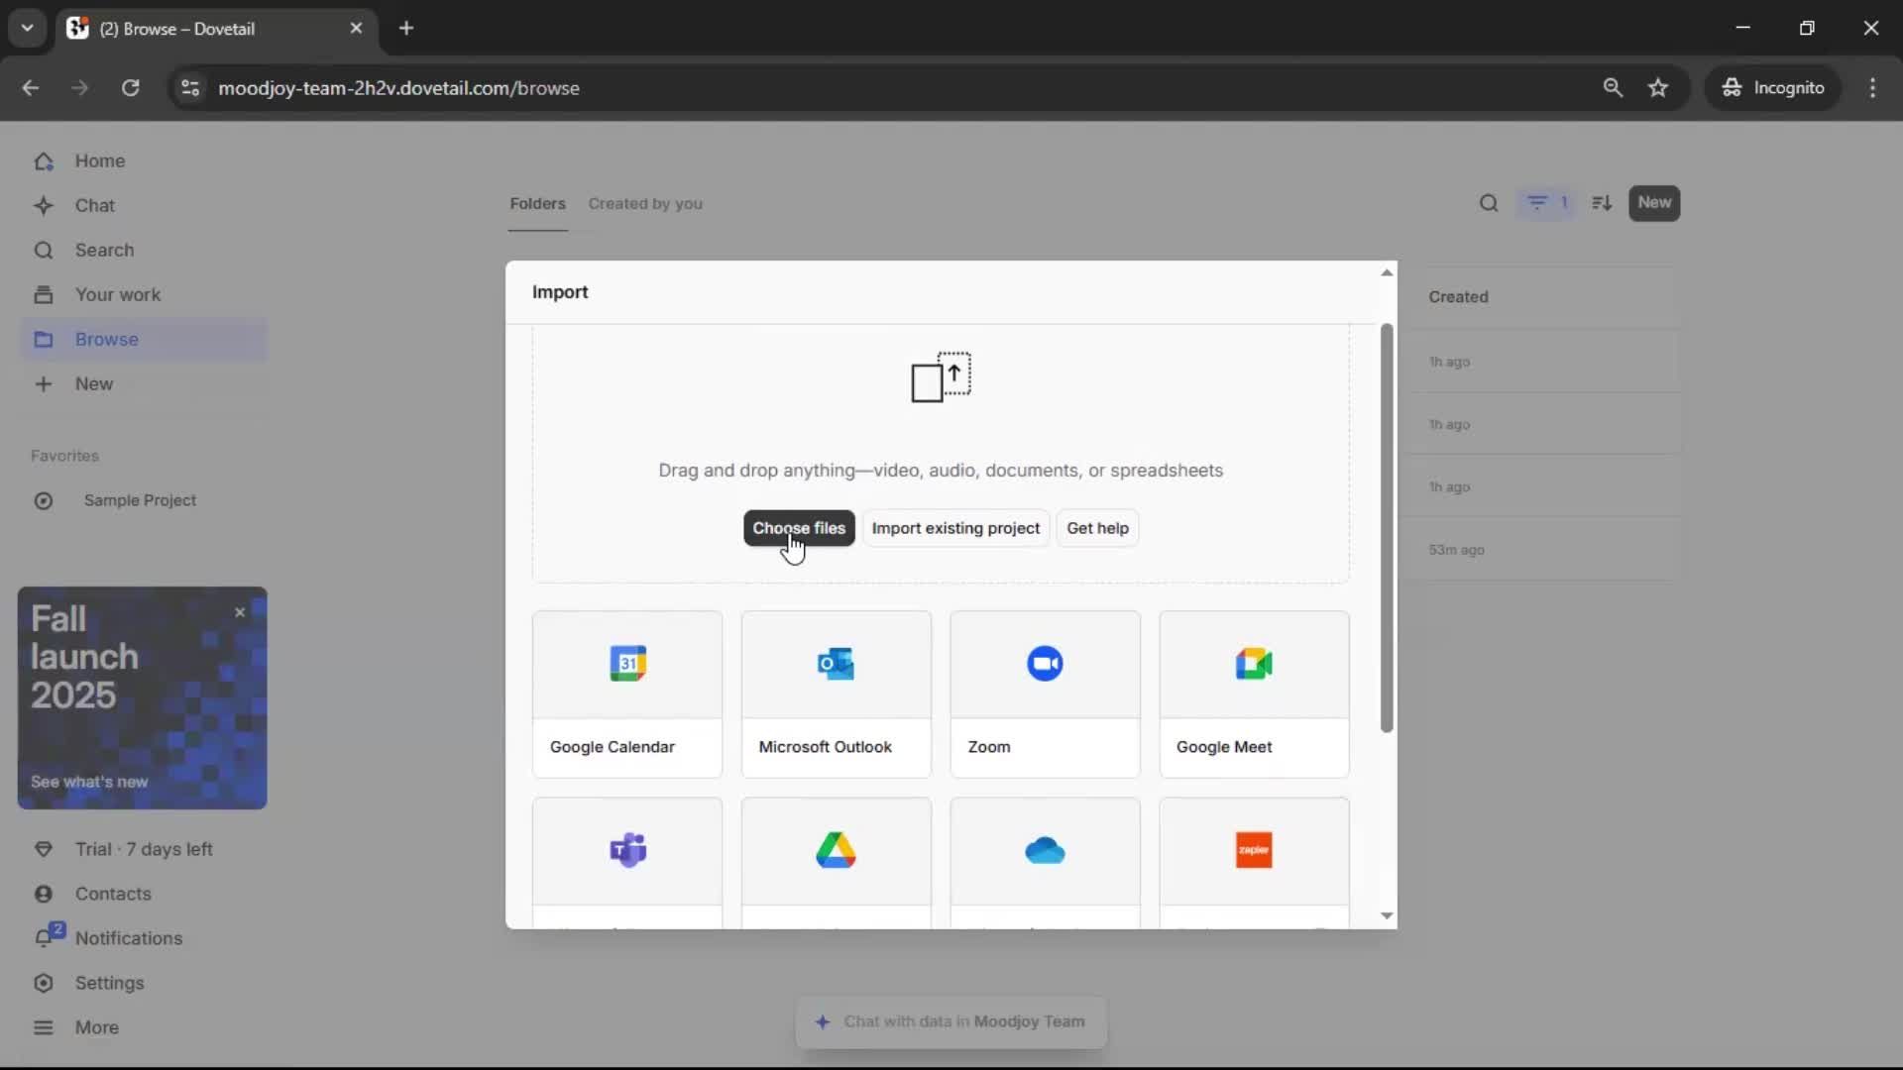Open Notifications in the sidebar
Viewport: 1903px width, 1070px height.
click(x=128, y=938)
